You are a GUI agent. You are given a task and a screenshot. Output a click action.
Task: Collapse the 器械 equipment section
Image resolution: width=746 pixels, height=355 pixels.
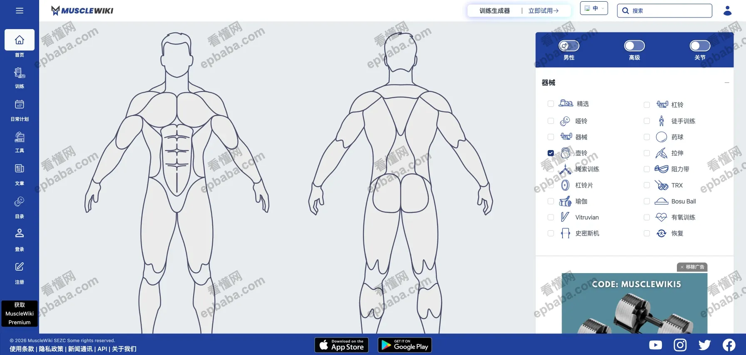click(727, 83)
